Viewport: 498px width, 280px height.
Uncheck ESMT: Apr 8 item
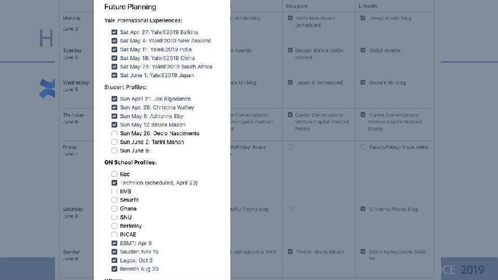click(114, 243)
